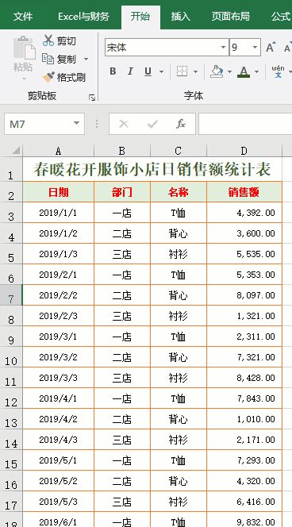The image size is (292, 527).
Task: Select row 12 header
Action: [11, 398]
